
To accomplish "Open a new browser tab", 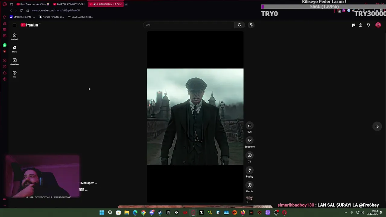I will [126, 4].
